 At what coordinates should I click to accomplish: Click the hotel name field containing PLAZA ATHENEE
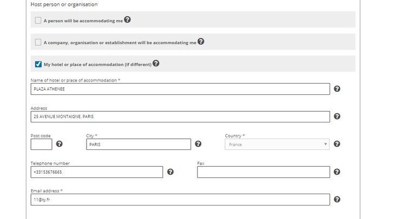click(180, 89)
